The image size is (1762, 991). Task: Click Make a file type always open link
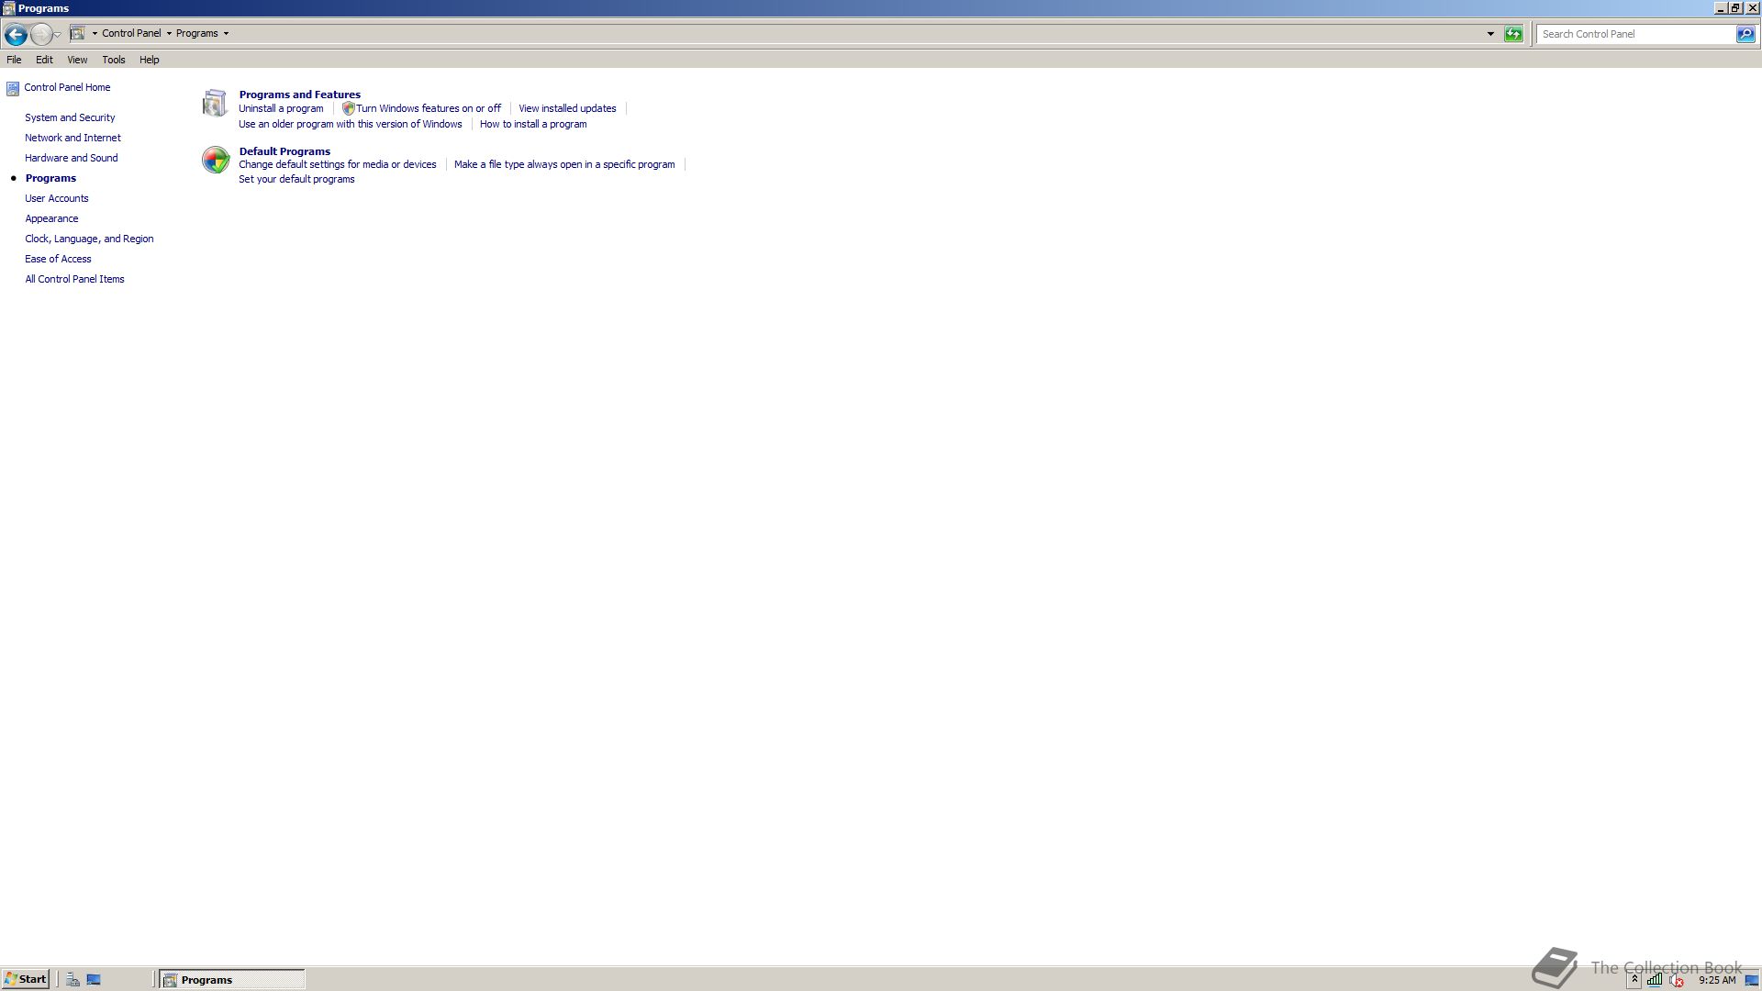(564, 164)
